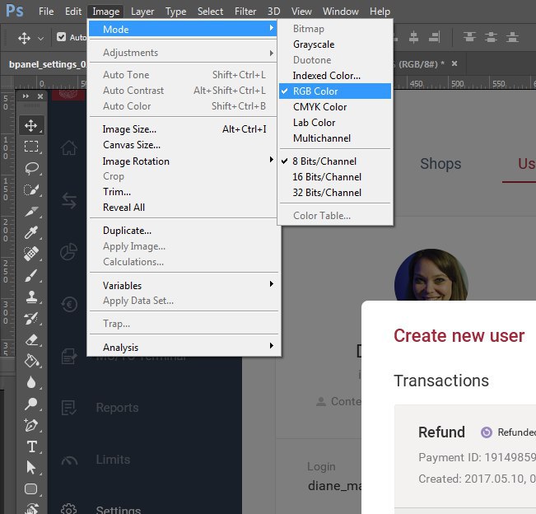The image size is (536, 514).
Task: Open the Help menu
Action: click(380, 12)
